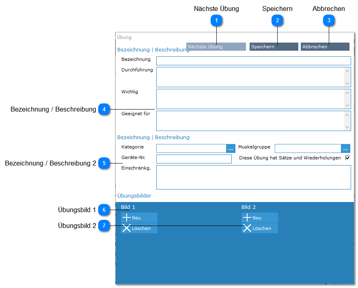Click the X icon under Bild 1
Screen dimensions: 358x288
(127, 228)
